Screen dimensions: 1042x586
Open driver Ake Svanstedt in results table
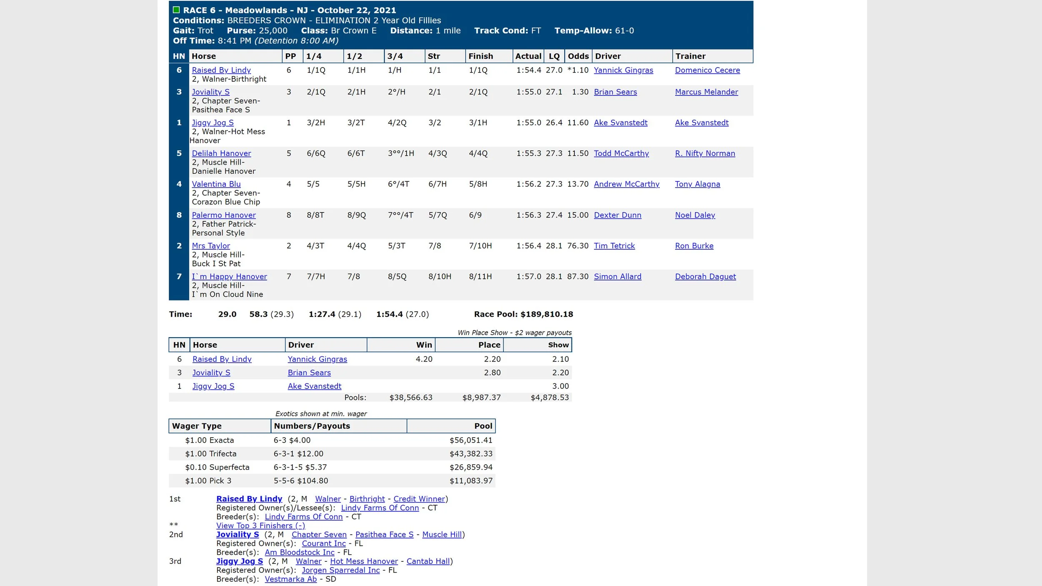click(621, 123)
